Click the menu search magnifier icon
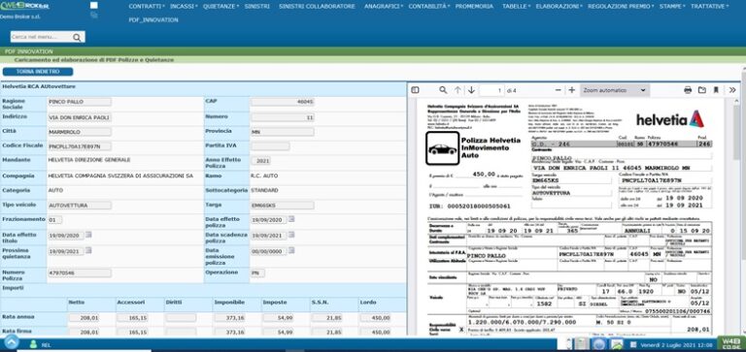The width and height of the screenshot is (746, 352). point(77,38)
